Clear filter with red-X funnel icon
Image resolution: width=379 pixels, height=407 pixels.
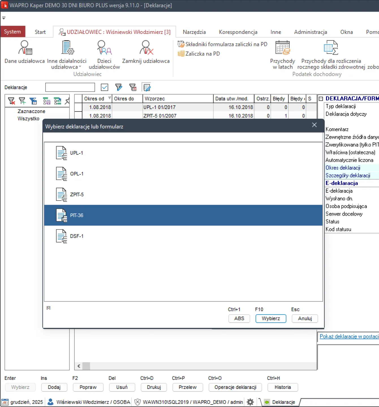pyautogui.click(x=11, y=101)
